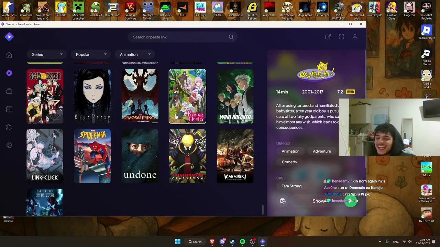Click the Fairly OddParents logo

(x=317, y=72)
